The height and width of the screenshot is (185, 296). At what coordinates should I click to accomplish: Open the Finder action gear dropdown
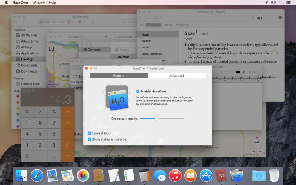(81, 22)
